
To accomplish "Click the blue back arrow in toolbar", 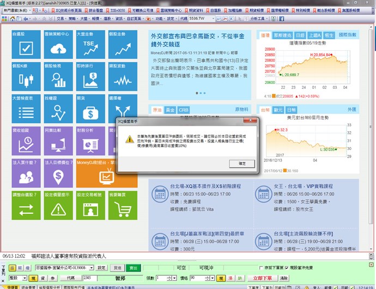I will 26,19.
